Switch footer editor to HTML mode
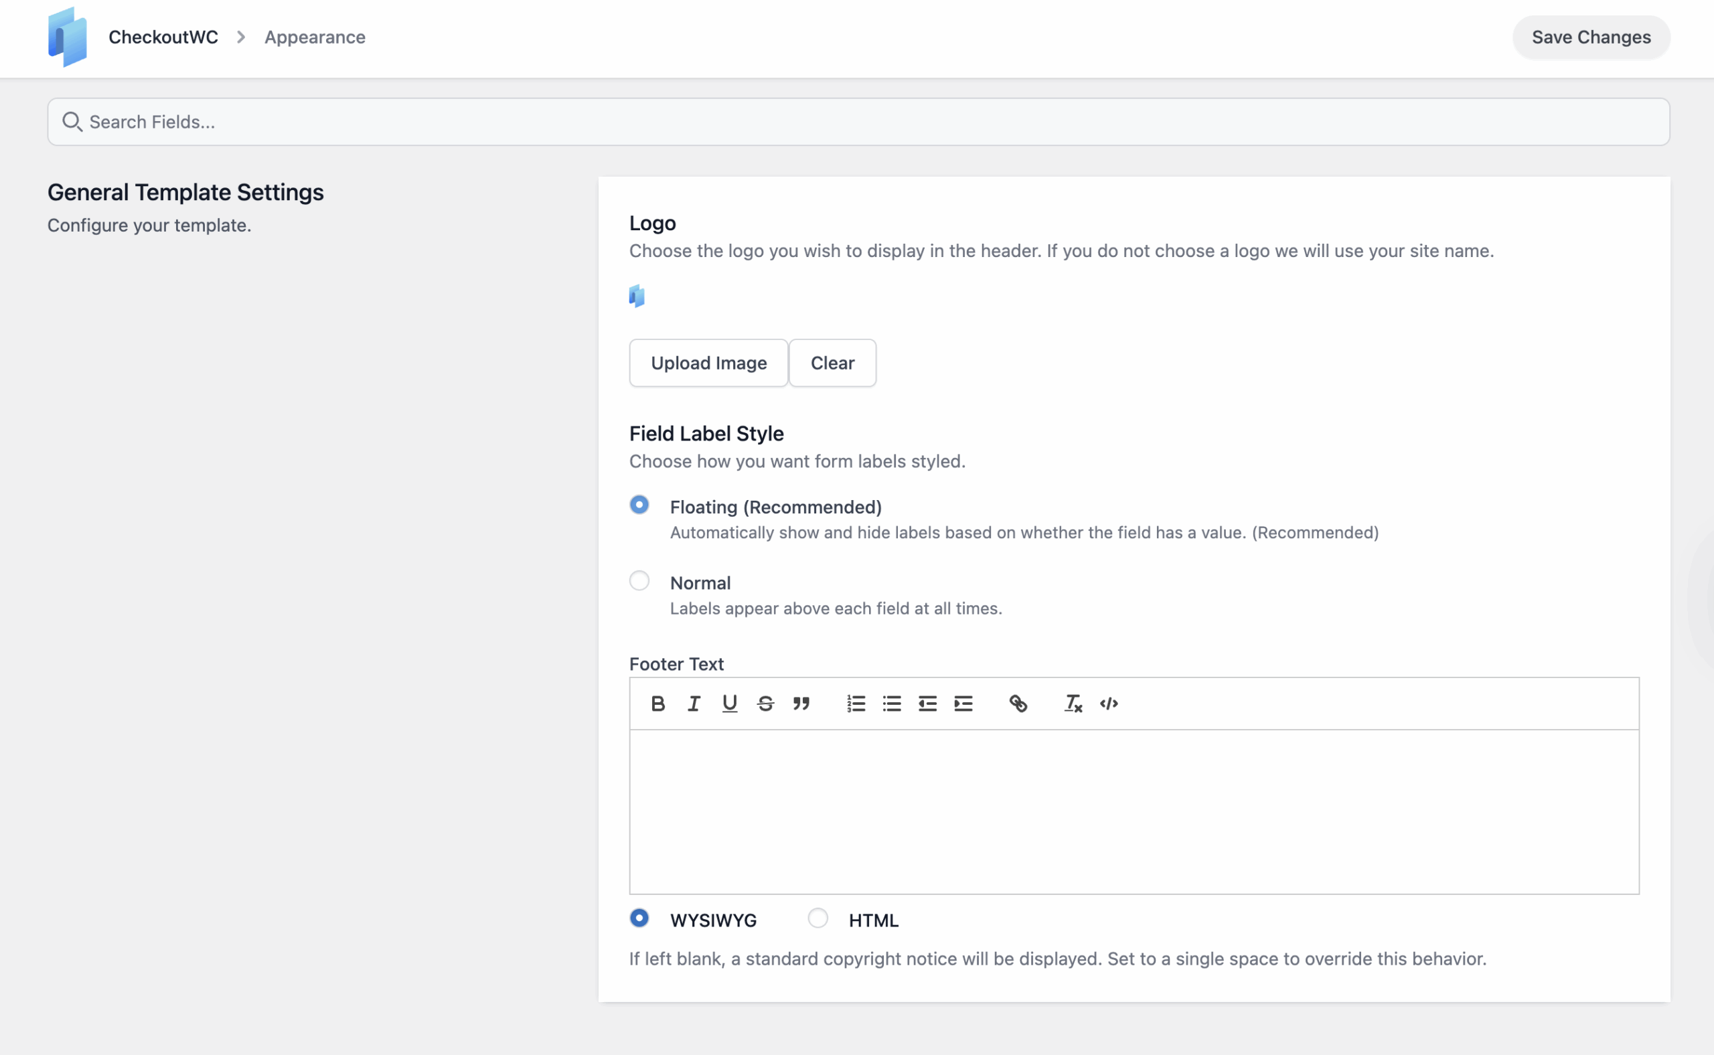Viewport: 1714px width, 1055px height. [817, 918]
